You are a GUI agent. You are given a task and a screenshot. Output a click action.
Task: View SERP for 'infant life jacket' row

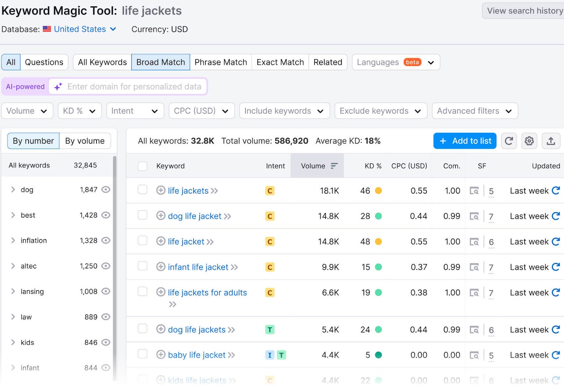474,267
